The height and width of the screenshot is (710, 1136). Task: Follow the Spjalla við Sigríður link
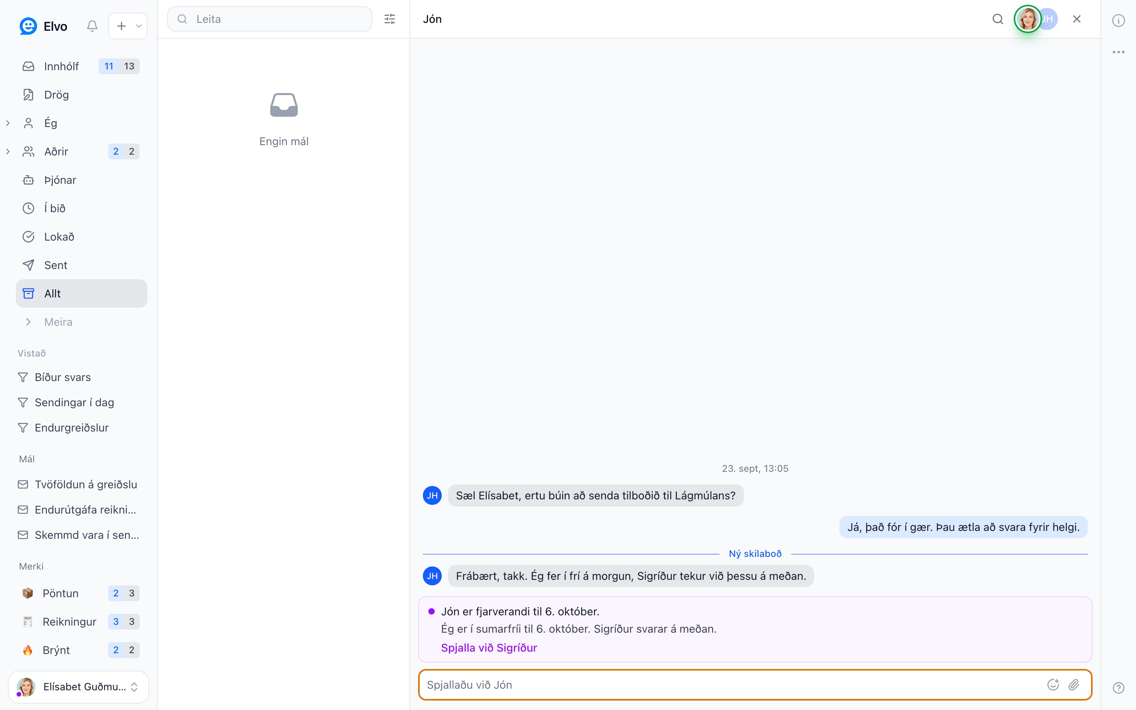pyautogui.click(x=489, y=648)
